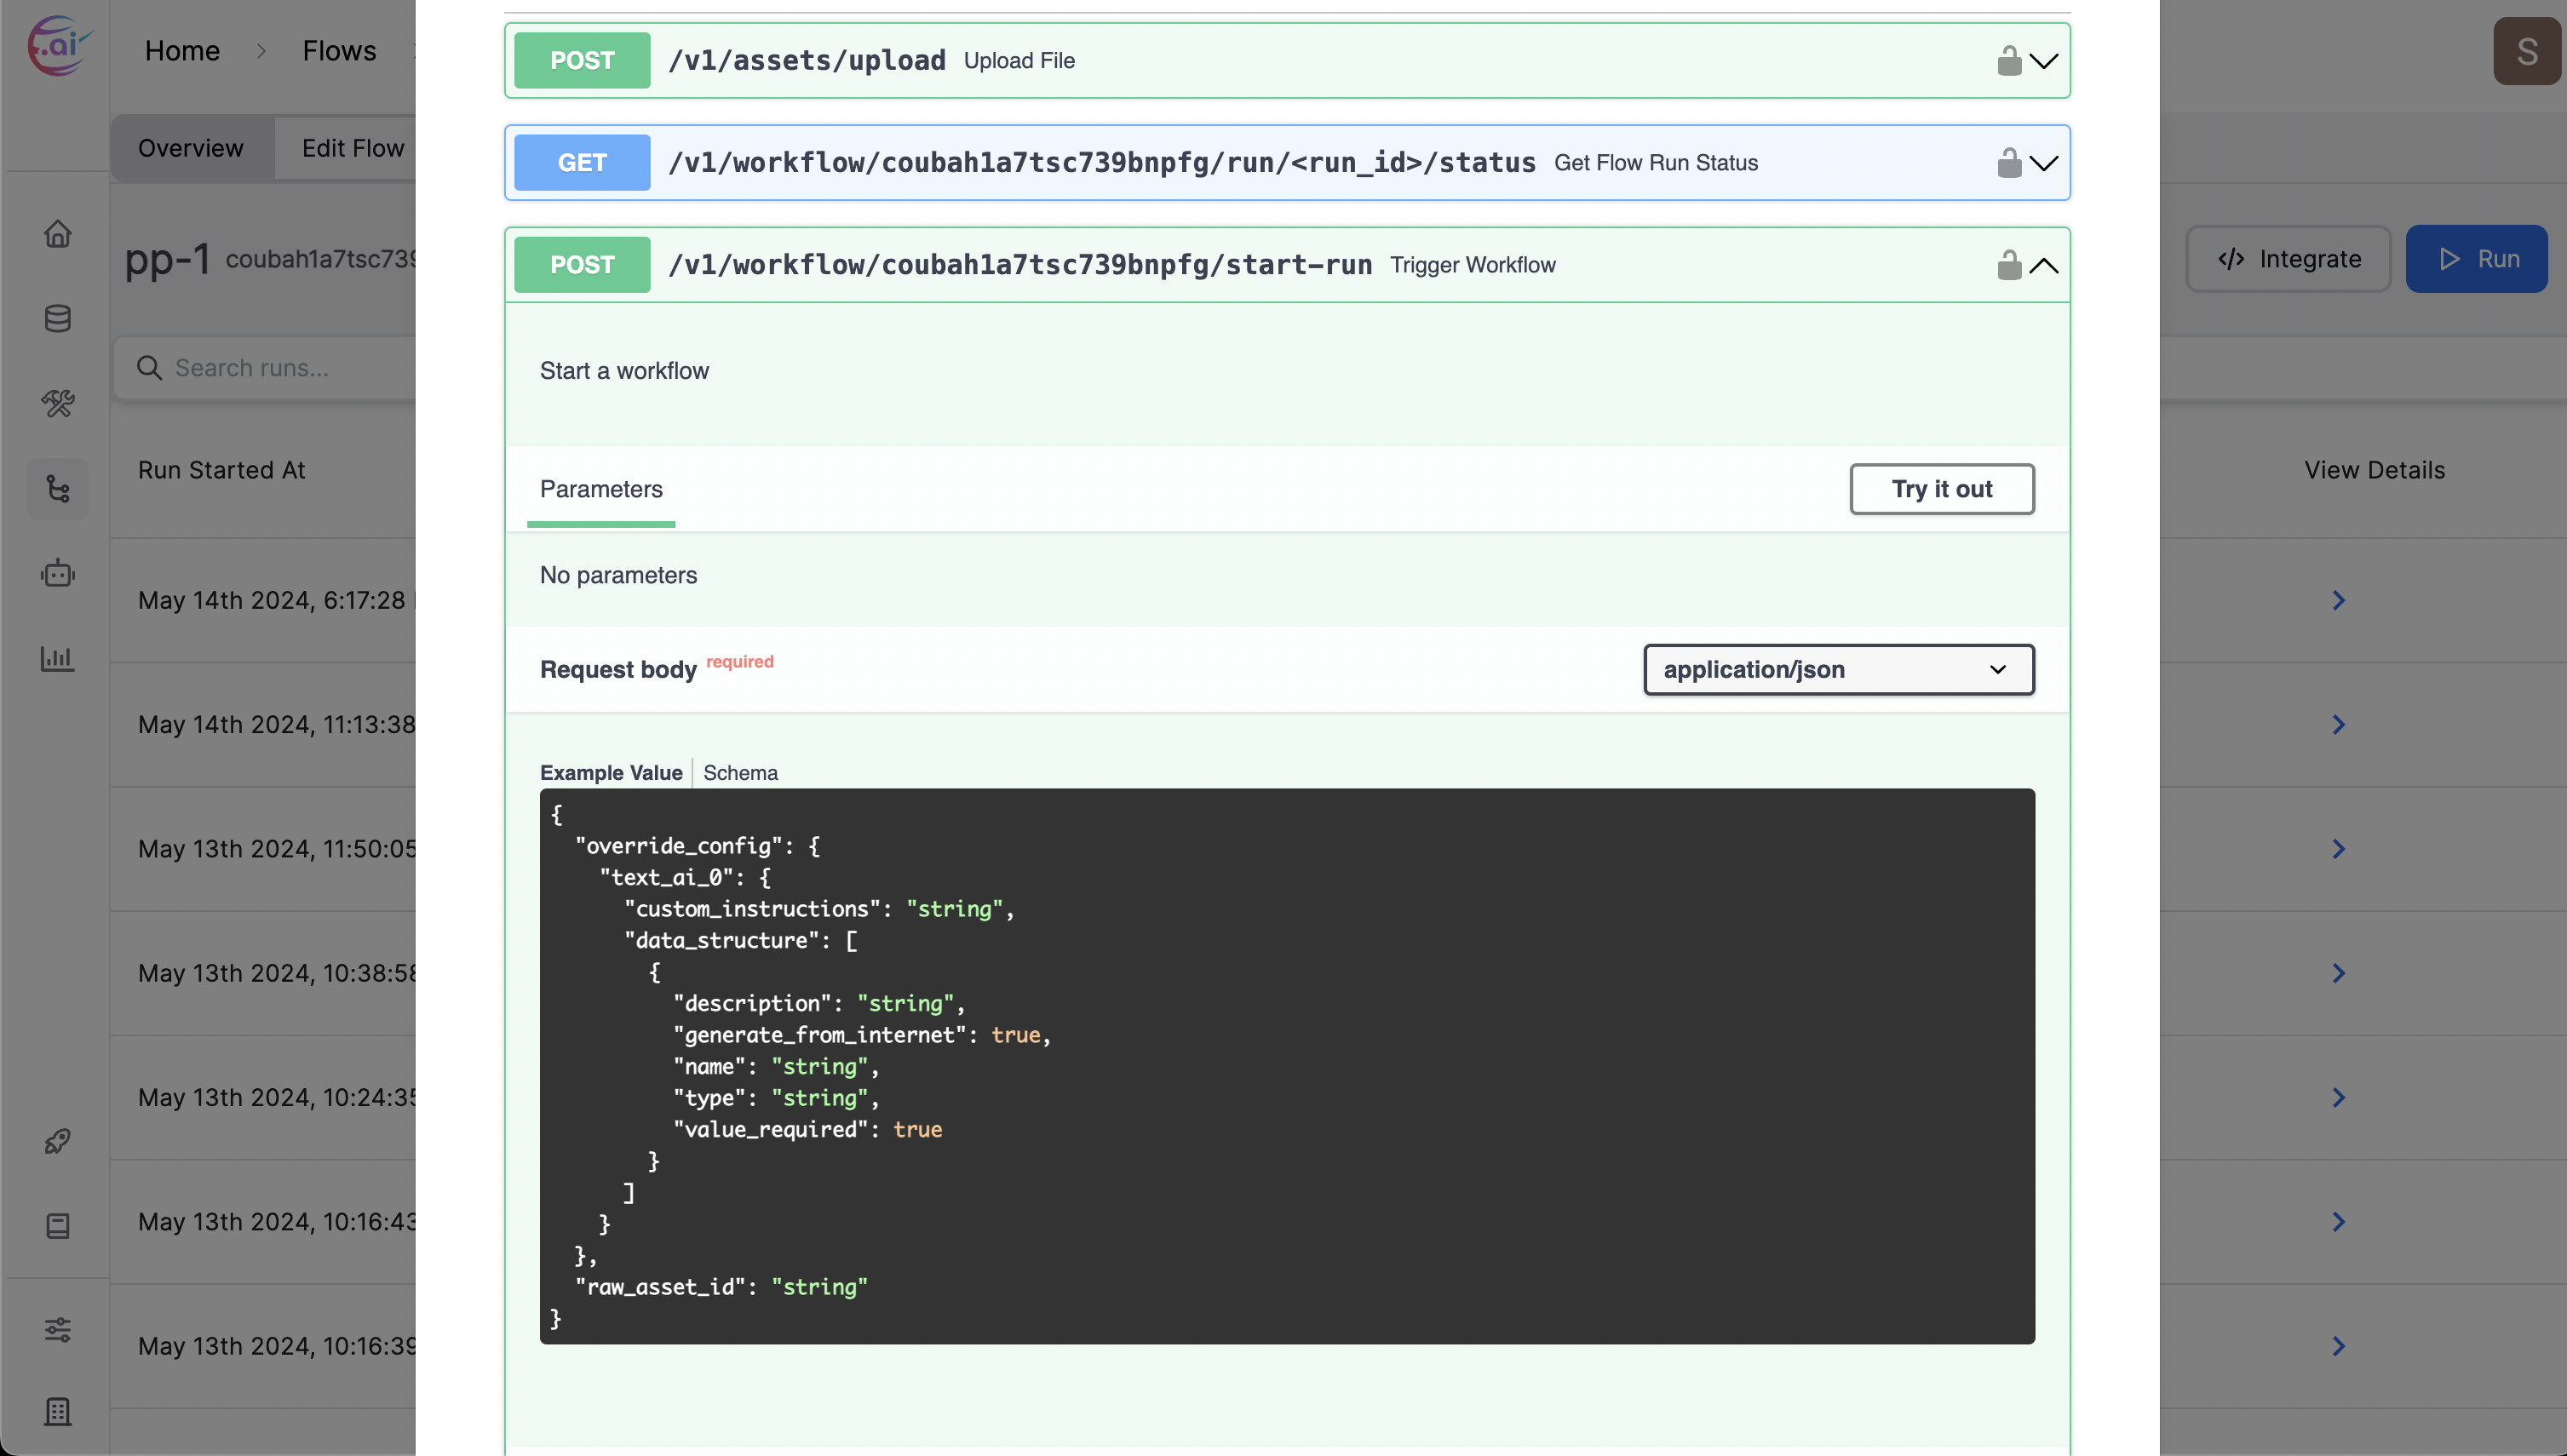The image size is (2567, 1456).
Task: Open the application/json content type dropdown
Action: point(1839,669)
